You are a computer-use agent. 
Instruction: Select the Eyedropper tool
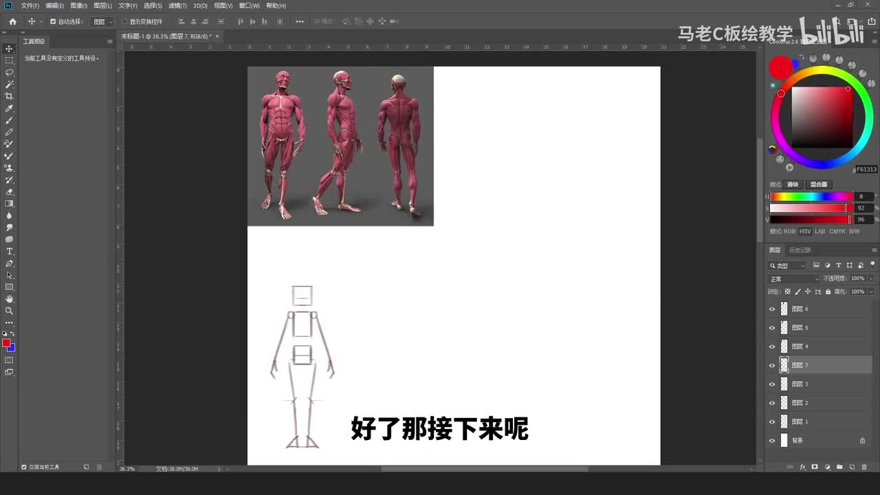click(x=10, y=108)
